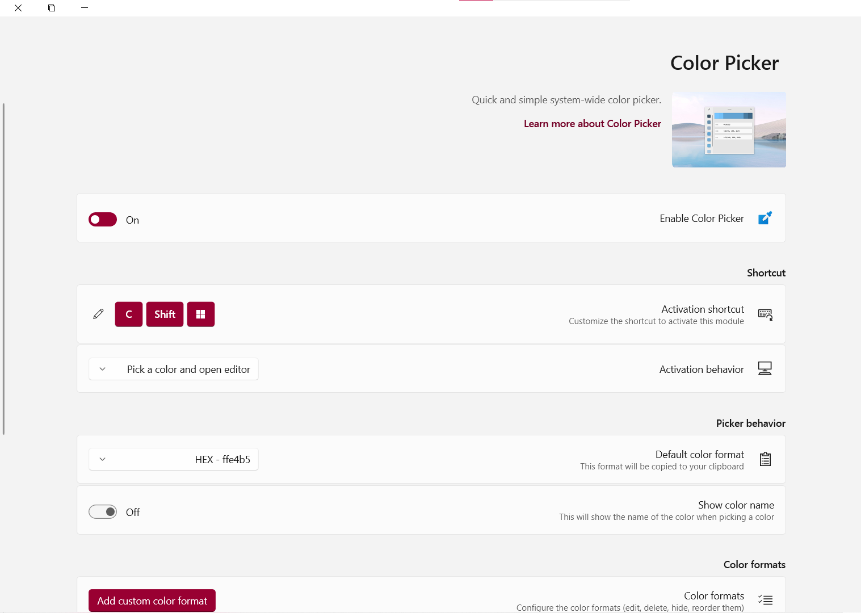Click the Shift key in the shortcut
The image size is (861, 613).
pyautogui.click(x=165, y=314)
